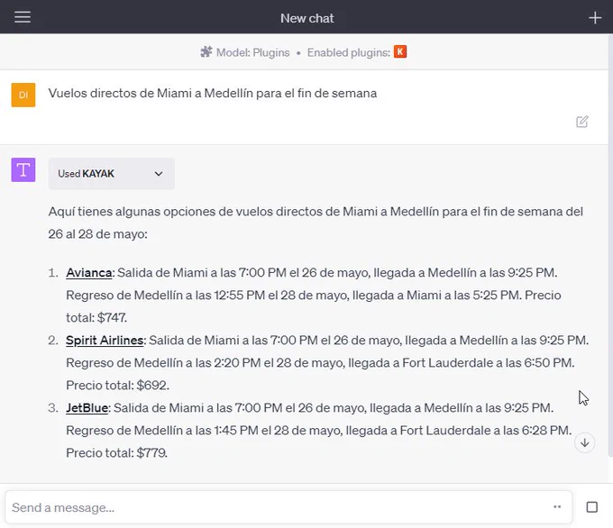
Task: Edit the user message with pencil icon
Action: pyautogui.click(x=581, y=122)
